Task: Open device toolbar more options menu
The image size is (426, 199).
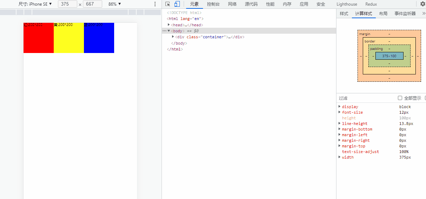Action: [x=155, y=4]
